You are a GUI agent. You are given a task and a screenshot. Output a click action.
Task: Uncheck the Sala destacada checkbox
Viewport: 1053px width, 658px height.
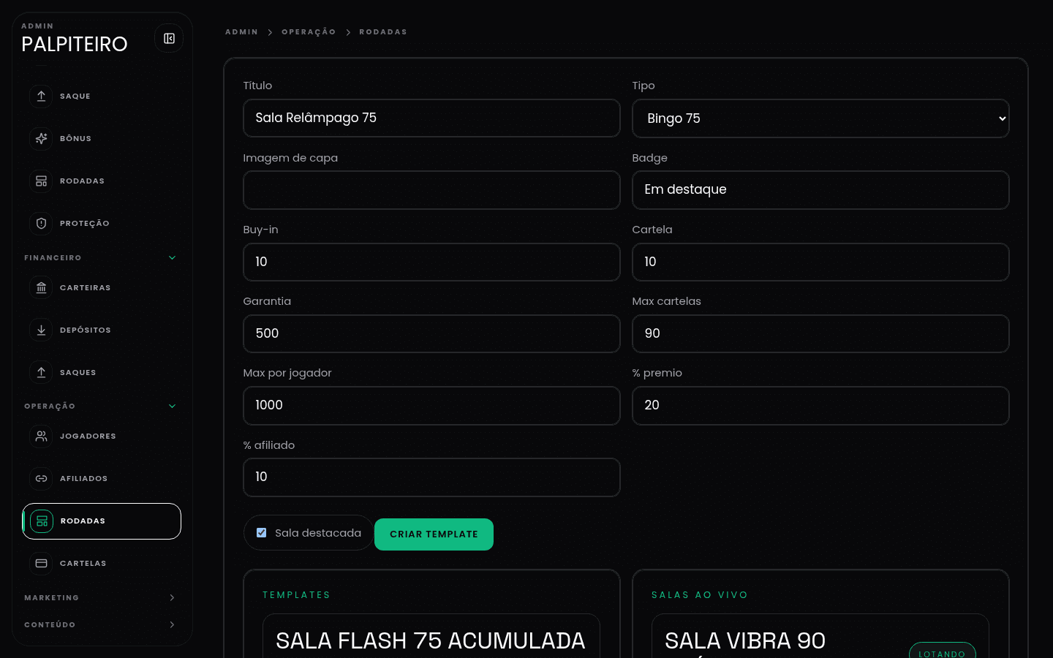coord(262,533)
